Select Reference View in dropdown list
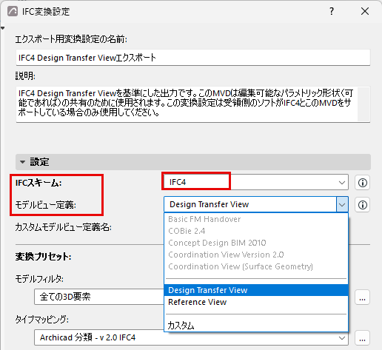Image resolution: width=382 pixels, height=350 pixels. click(x=256, y=302)
